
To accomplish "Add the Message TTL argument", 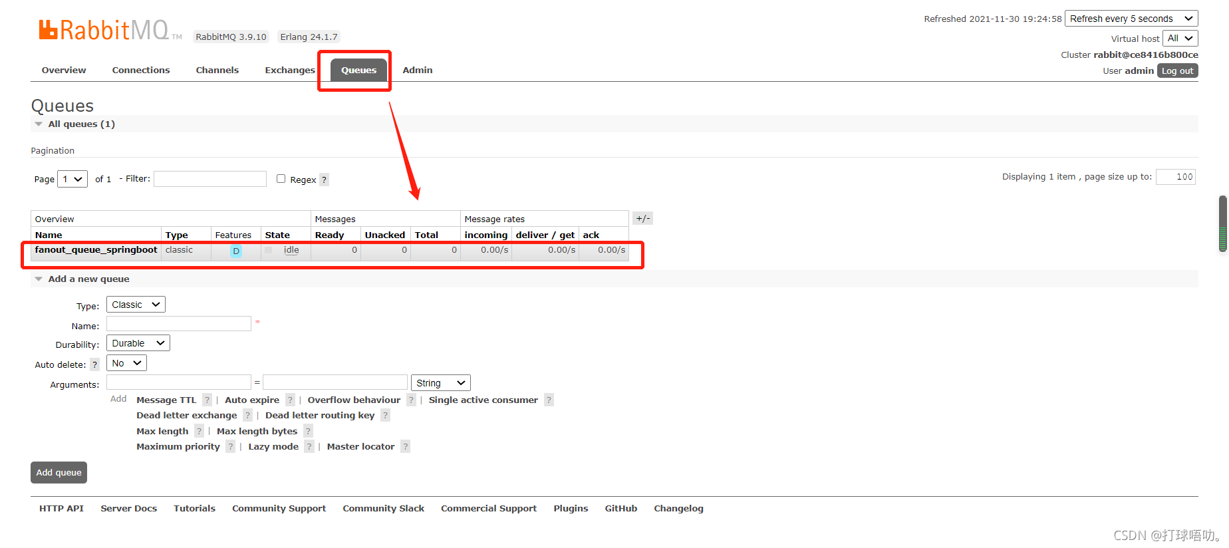I will [x=166, y=400].
